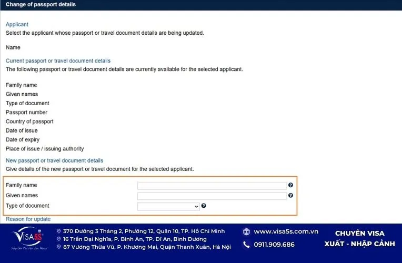Click the Visa5S logo in banner

(28, 238)
